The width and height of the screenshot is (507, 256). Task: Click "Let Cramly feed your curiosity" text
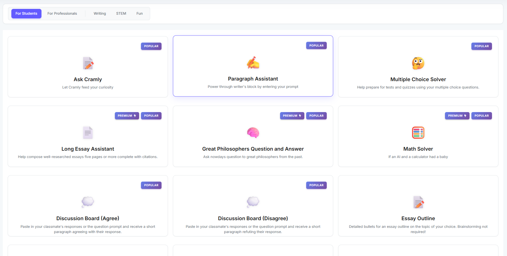click(x=88, y=87)
